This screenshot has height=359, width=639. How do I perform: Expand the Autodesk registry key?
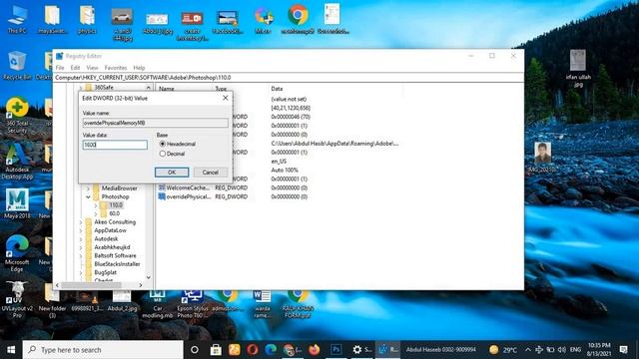(x=81, y=239)
